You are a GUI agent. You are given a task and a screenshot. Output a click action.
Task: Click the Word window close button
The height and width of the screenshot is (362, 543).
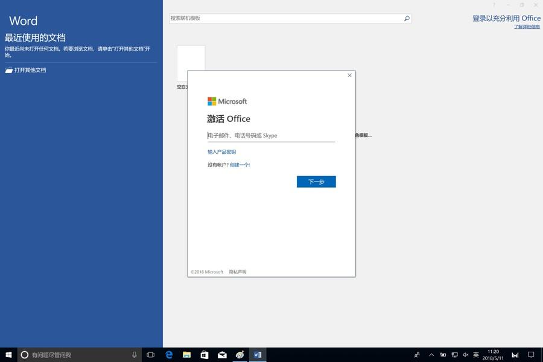pos(536,5)
